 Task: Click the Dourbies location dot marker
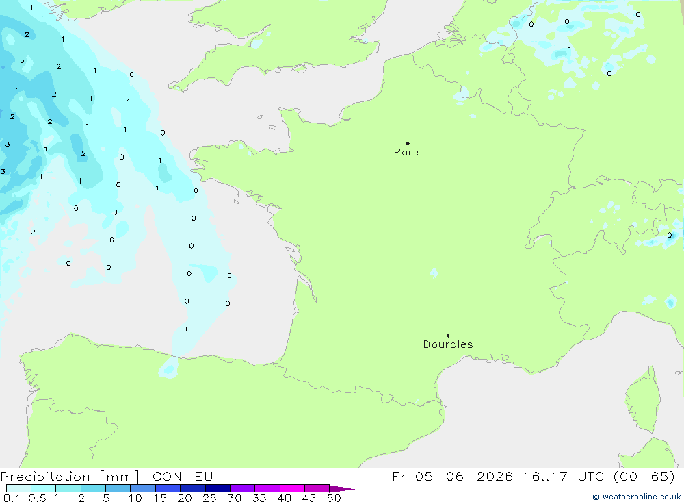click(x=448, y=336)
